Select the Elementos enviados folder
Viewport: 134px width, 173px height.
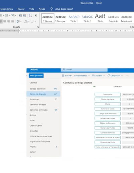tap(43, 105)
